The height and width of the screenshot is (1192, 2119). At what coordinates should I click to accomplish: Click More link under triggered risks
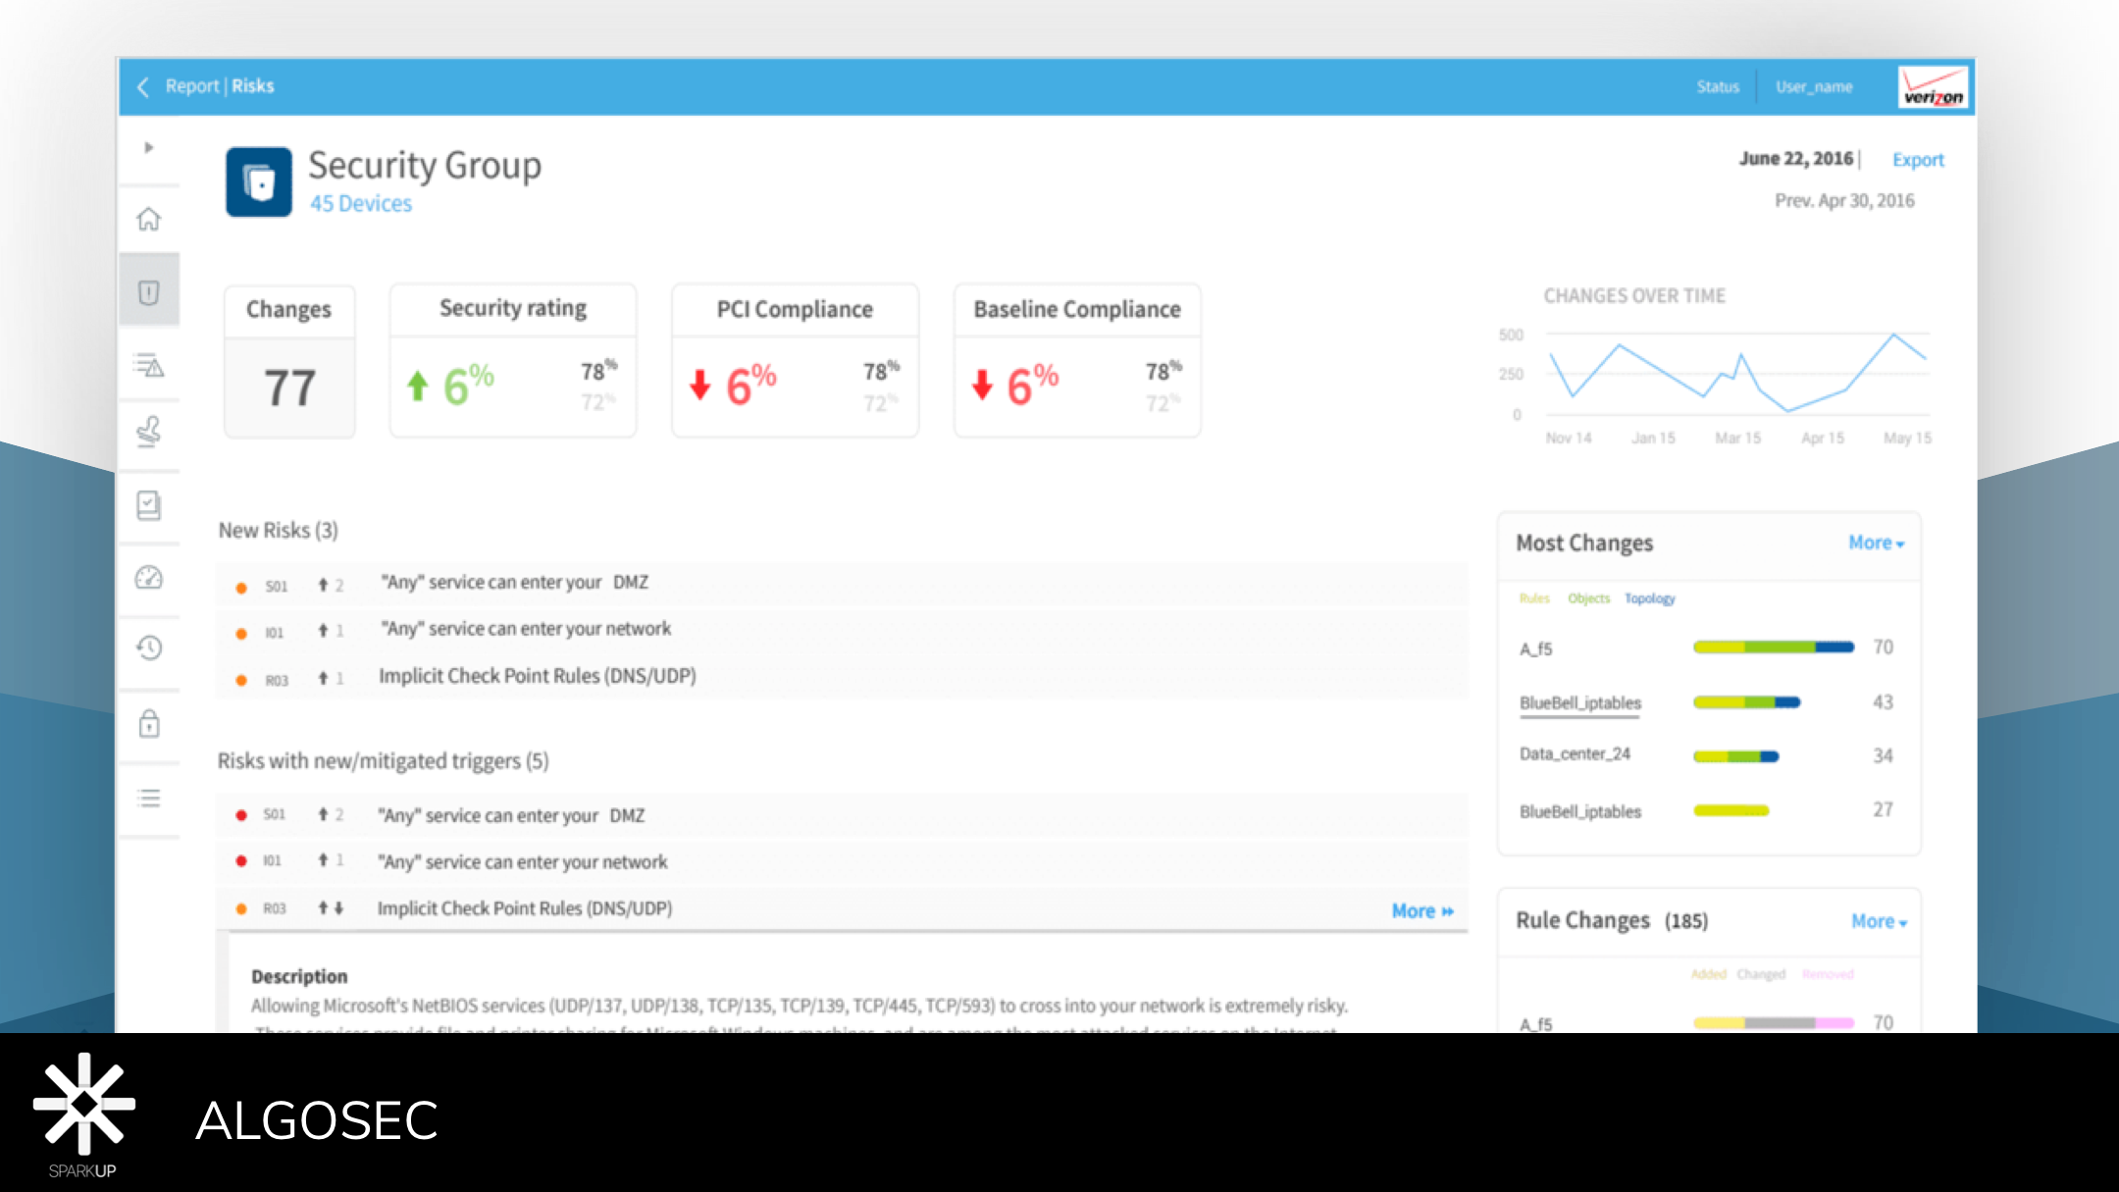coord(1422,911)
